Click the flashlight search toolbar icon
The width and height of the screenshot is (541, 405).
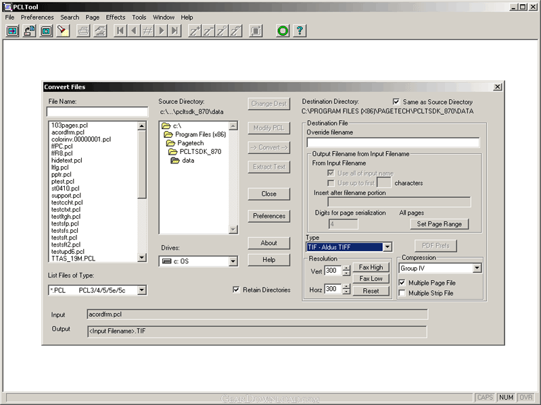63,31
